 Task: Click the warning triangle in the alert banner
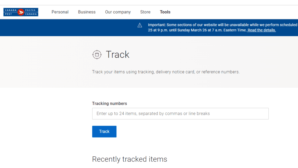[x=139, y=25]
